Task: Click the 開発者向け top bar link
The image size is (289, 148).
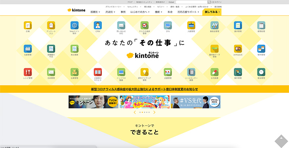Action: tap(160, 2)
